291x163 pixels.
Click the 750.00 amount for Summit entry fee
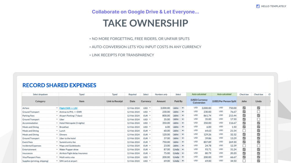pyautogui.click(x=161, y=142)
